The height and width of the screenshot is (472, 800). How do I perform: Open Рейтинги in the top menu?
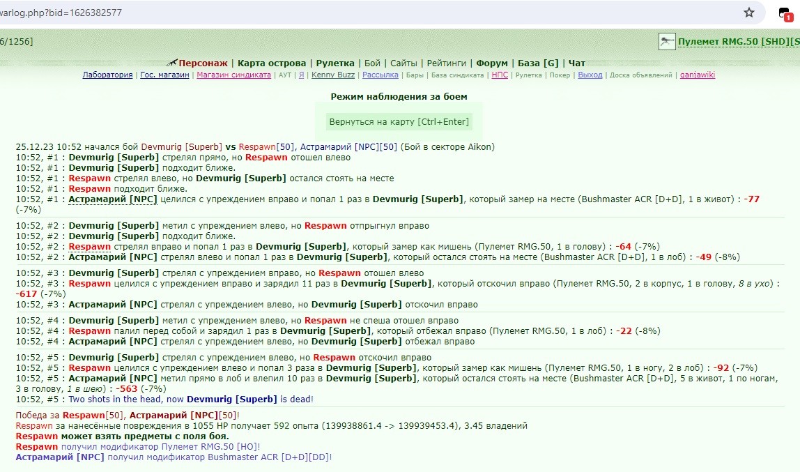coord(447,63)
